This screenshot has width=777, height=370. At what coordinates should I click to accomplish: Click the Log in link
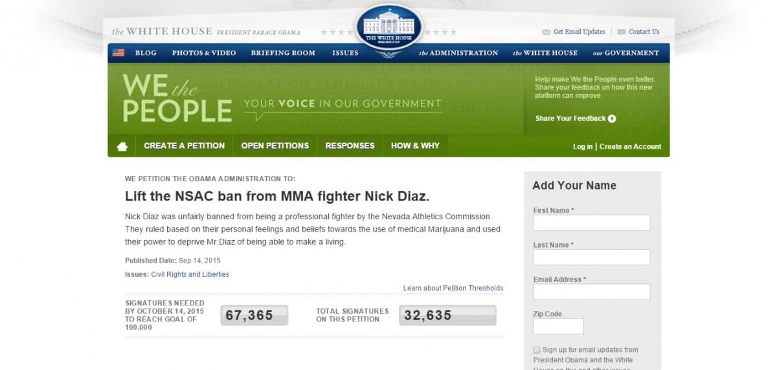pos(583,147)
